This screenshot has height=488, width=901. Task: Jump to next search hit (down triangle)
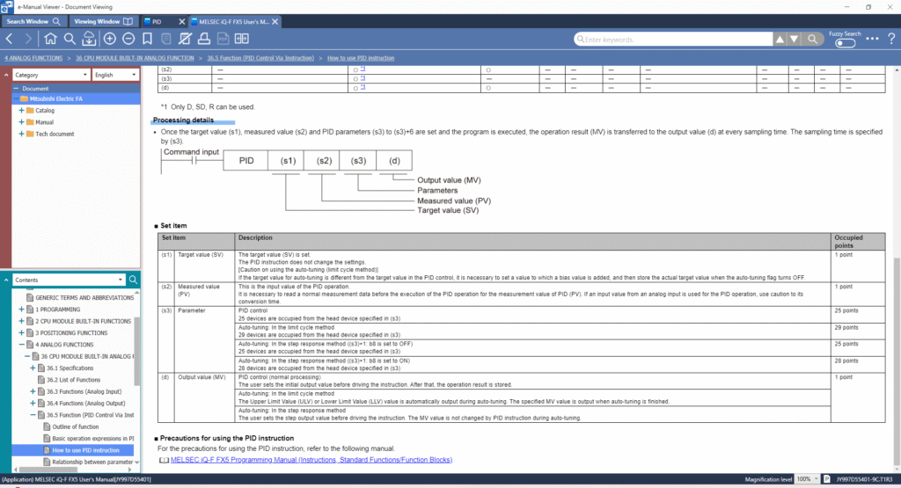tap(794, 39)
